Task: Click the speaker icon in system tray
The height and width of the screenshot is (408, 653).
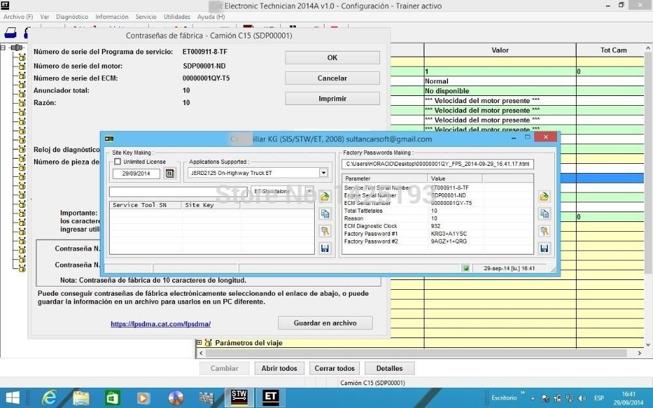Action: click(581, 397)
